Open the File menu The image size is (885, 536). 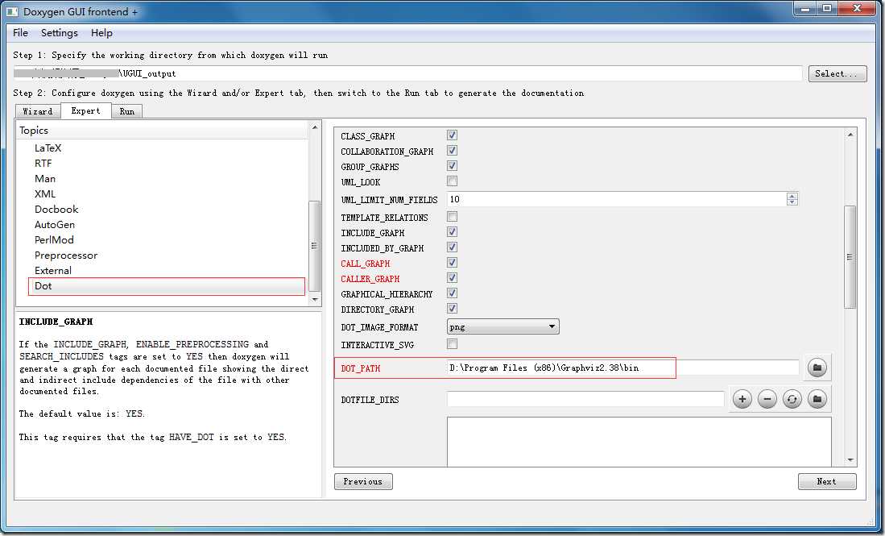coord(20,33)
